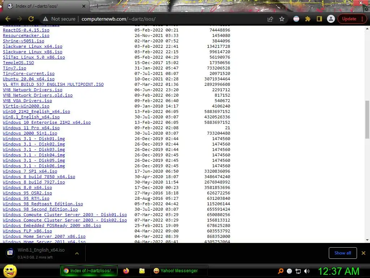Click the 12:37 AM clock

pos(339,271)
